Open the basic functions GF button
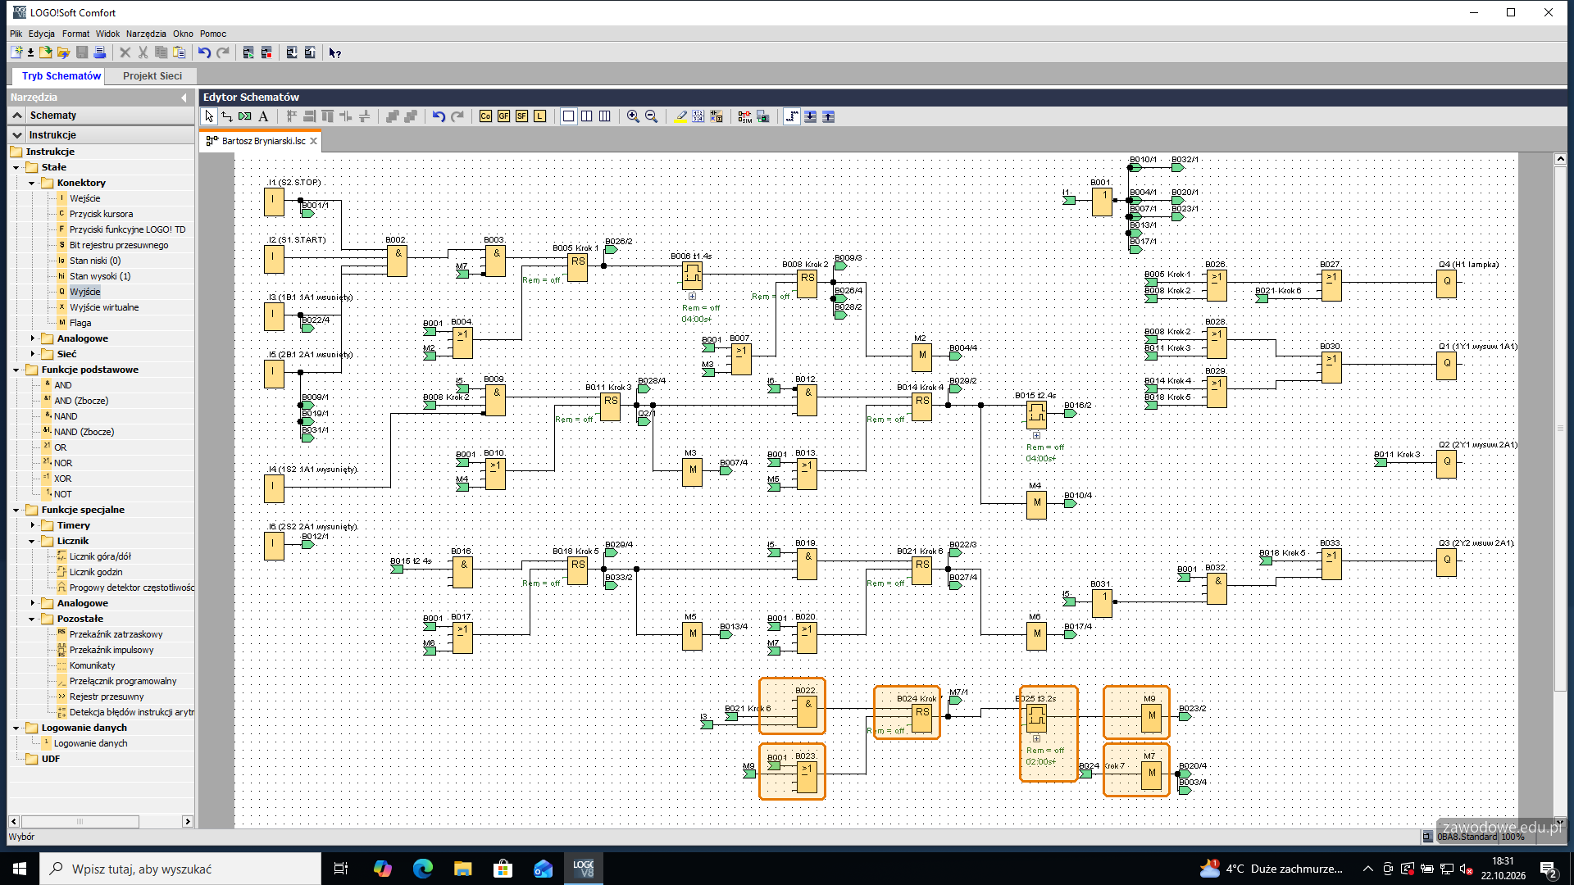Image resolution: width=1574 pixels, height=885 pixels. coord(503,116)
